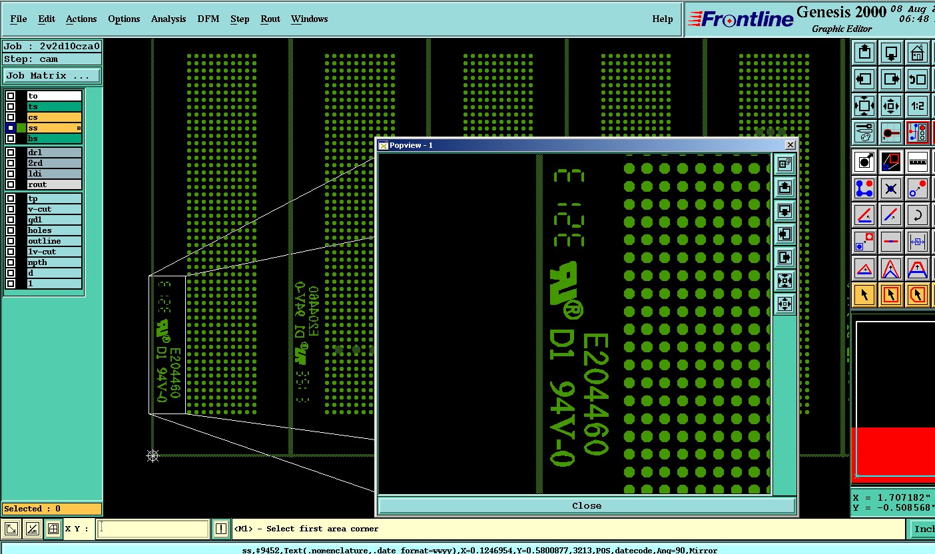The height and width of the screenshot is (554, 935).
Task: Toggle the 'cs' layer checkbox
Action: point(11,117)
